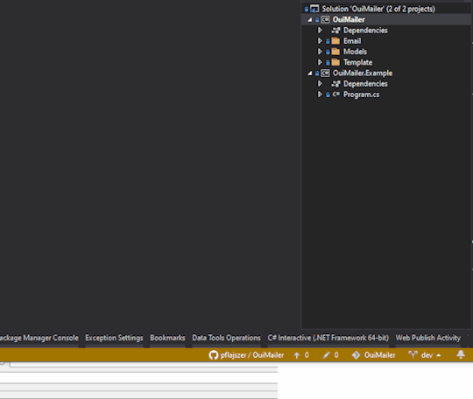Screen dimensions: 473x399
Task: Expand the Models folder
Action: point(320,52)
